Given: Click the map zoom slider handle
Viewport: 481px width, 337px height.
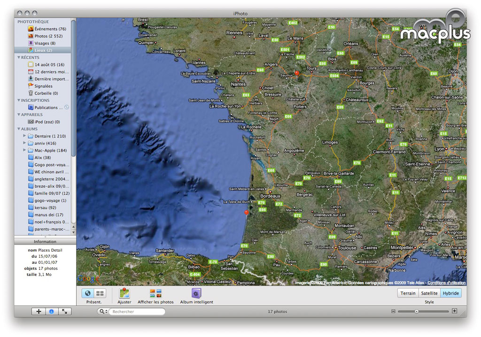Looking at the screenshot, I should coord(416,312).
